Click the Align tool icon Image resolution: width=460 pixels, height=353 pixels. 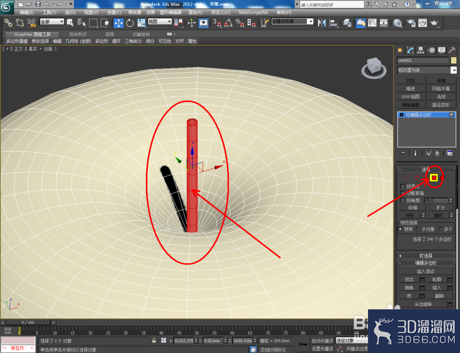[333, 23]
